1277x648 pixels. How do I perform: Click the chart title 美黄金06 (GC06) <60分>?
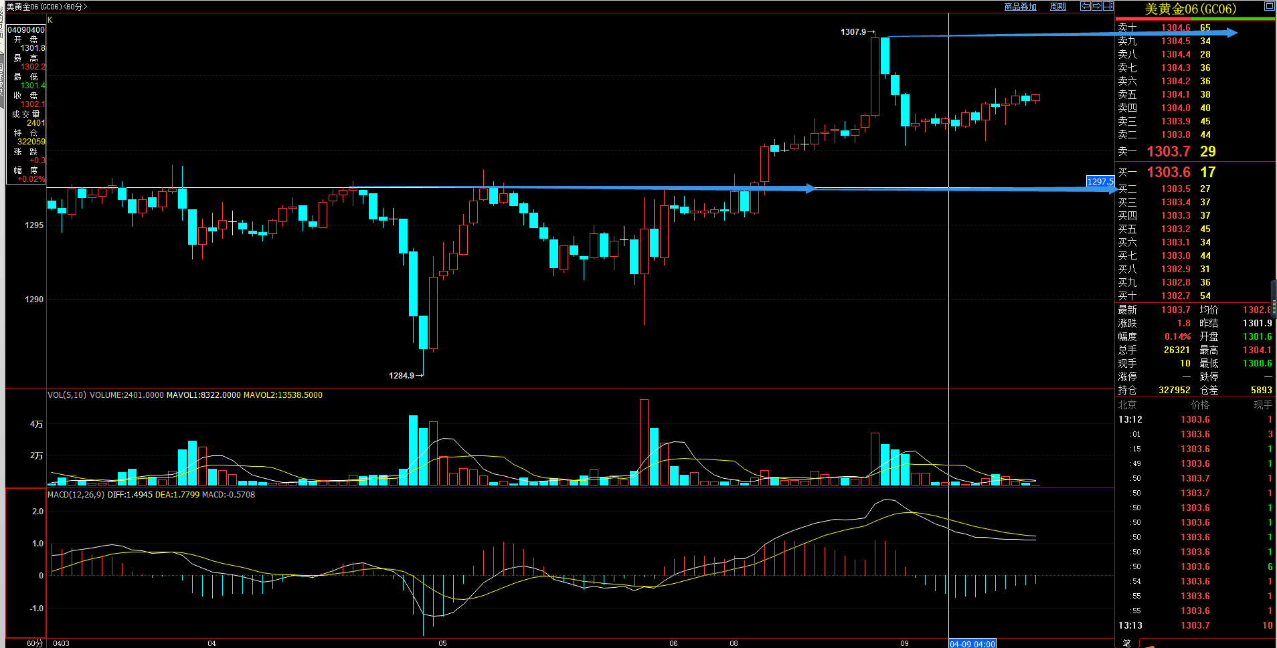47,7
